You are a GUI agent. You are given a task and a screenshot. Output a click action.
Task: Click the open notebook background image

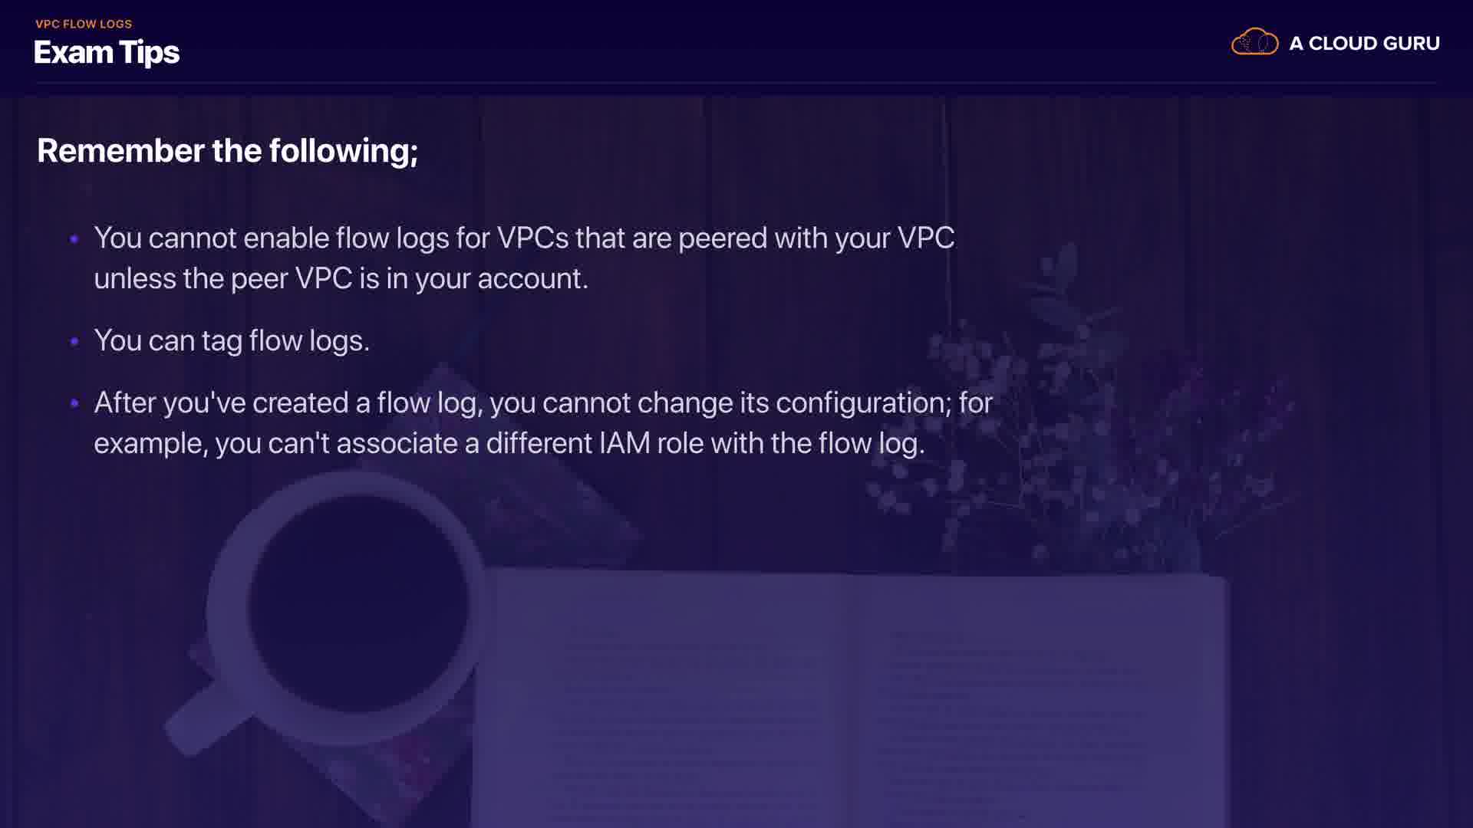[x=852, y=698]
